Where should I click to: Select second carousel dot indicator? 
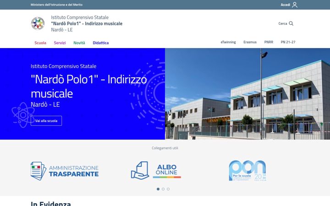click(163, 189)
